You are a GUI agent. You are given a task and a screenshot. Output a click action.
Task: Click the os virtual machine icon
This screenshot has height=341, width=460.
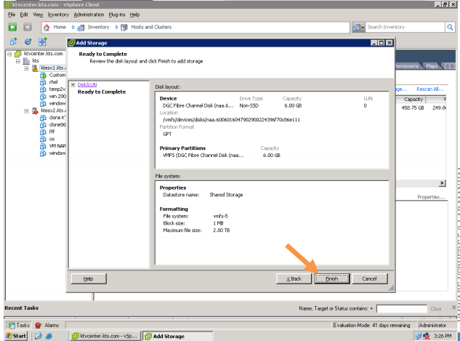coord(43,139)
